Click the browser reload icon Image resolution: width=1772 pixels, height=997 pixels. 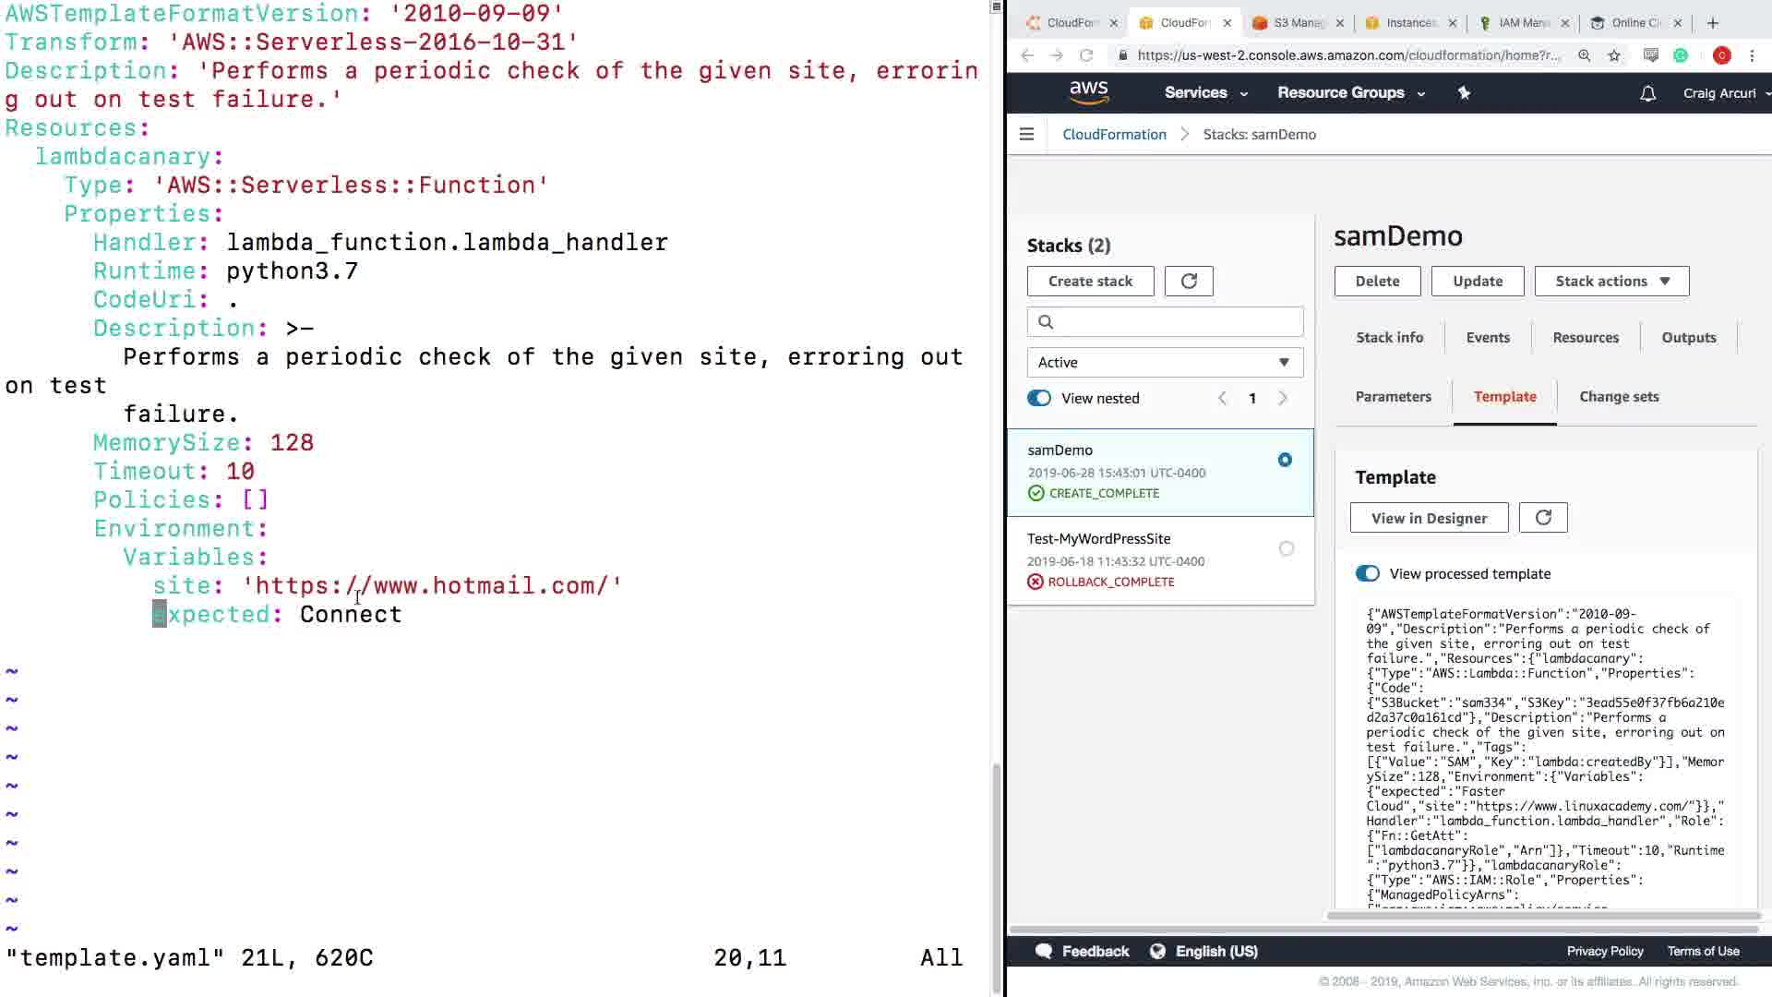click(1086, 55)
